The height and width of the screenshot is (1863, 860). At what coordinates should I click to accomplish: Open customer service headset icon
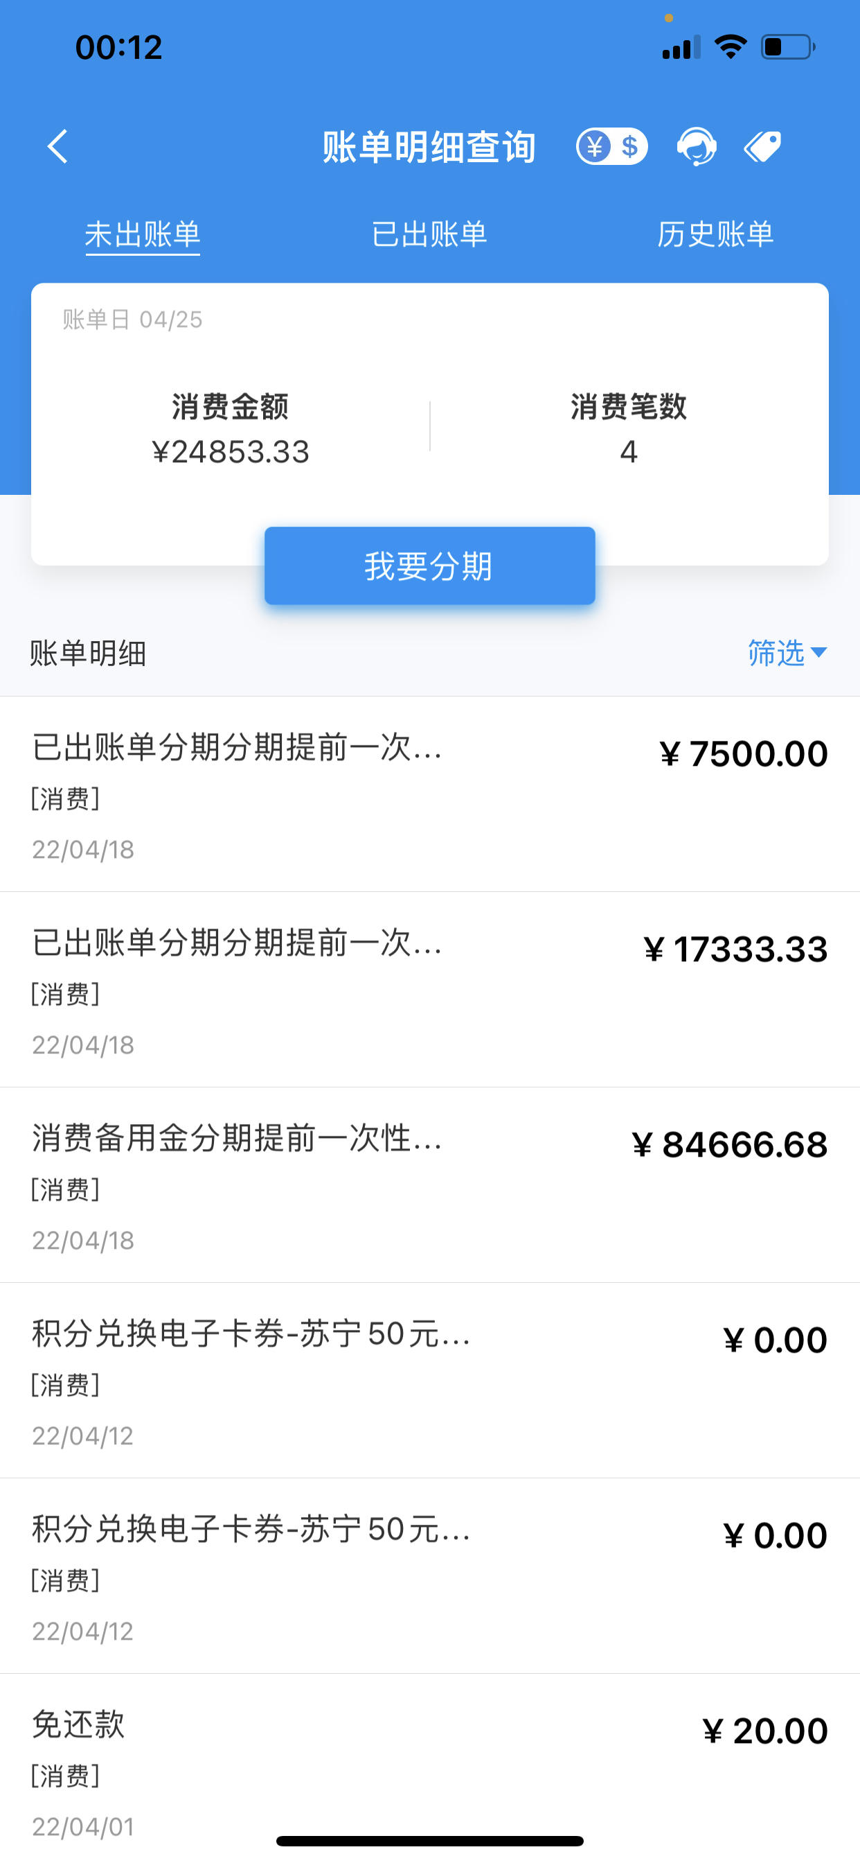[697, 147]
